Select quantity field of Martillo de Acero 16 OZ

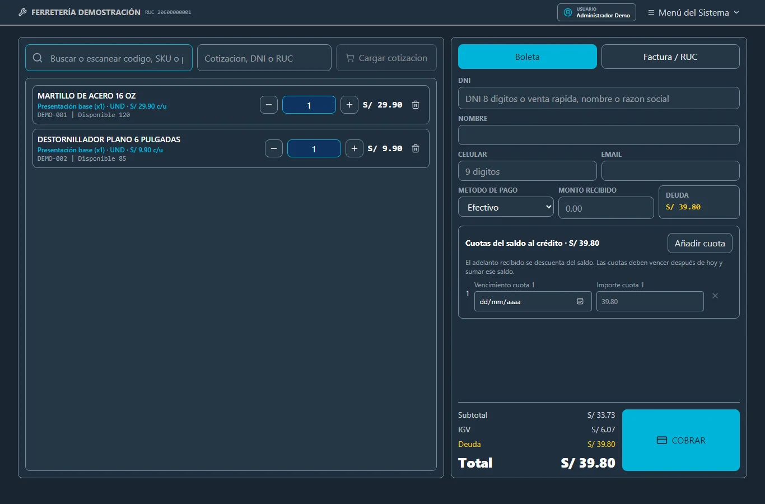pos(309,105)
